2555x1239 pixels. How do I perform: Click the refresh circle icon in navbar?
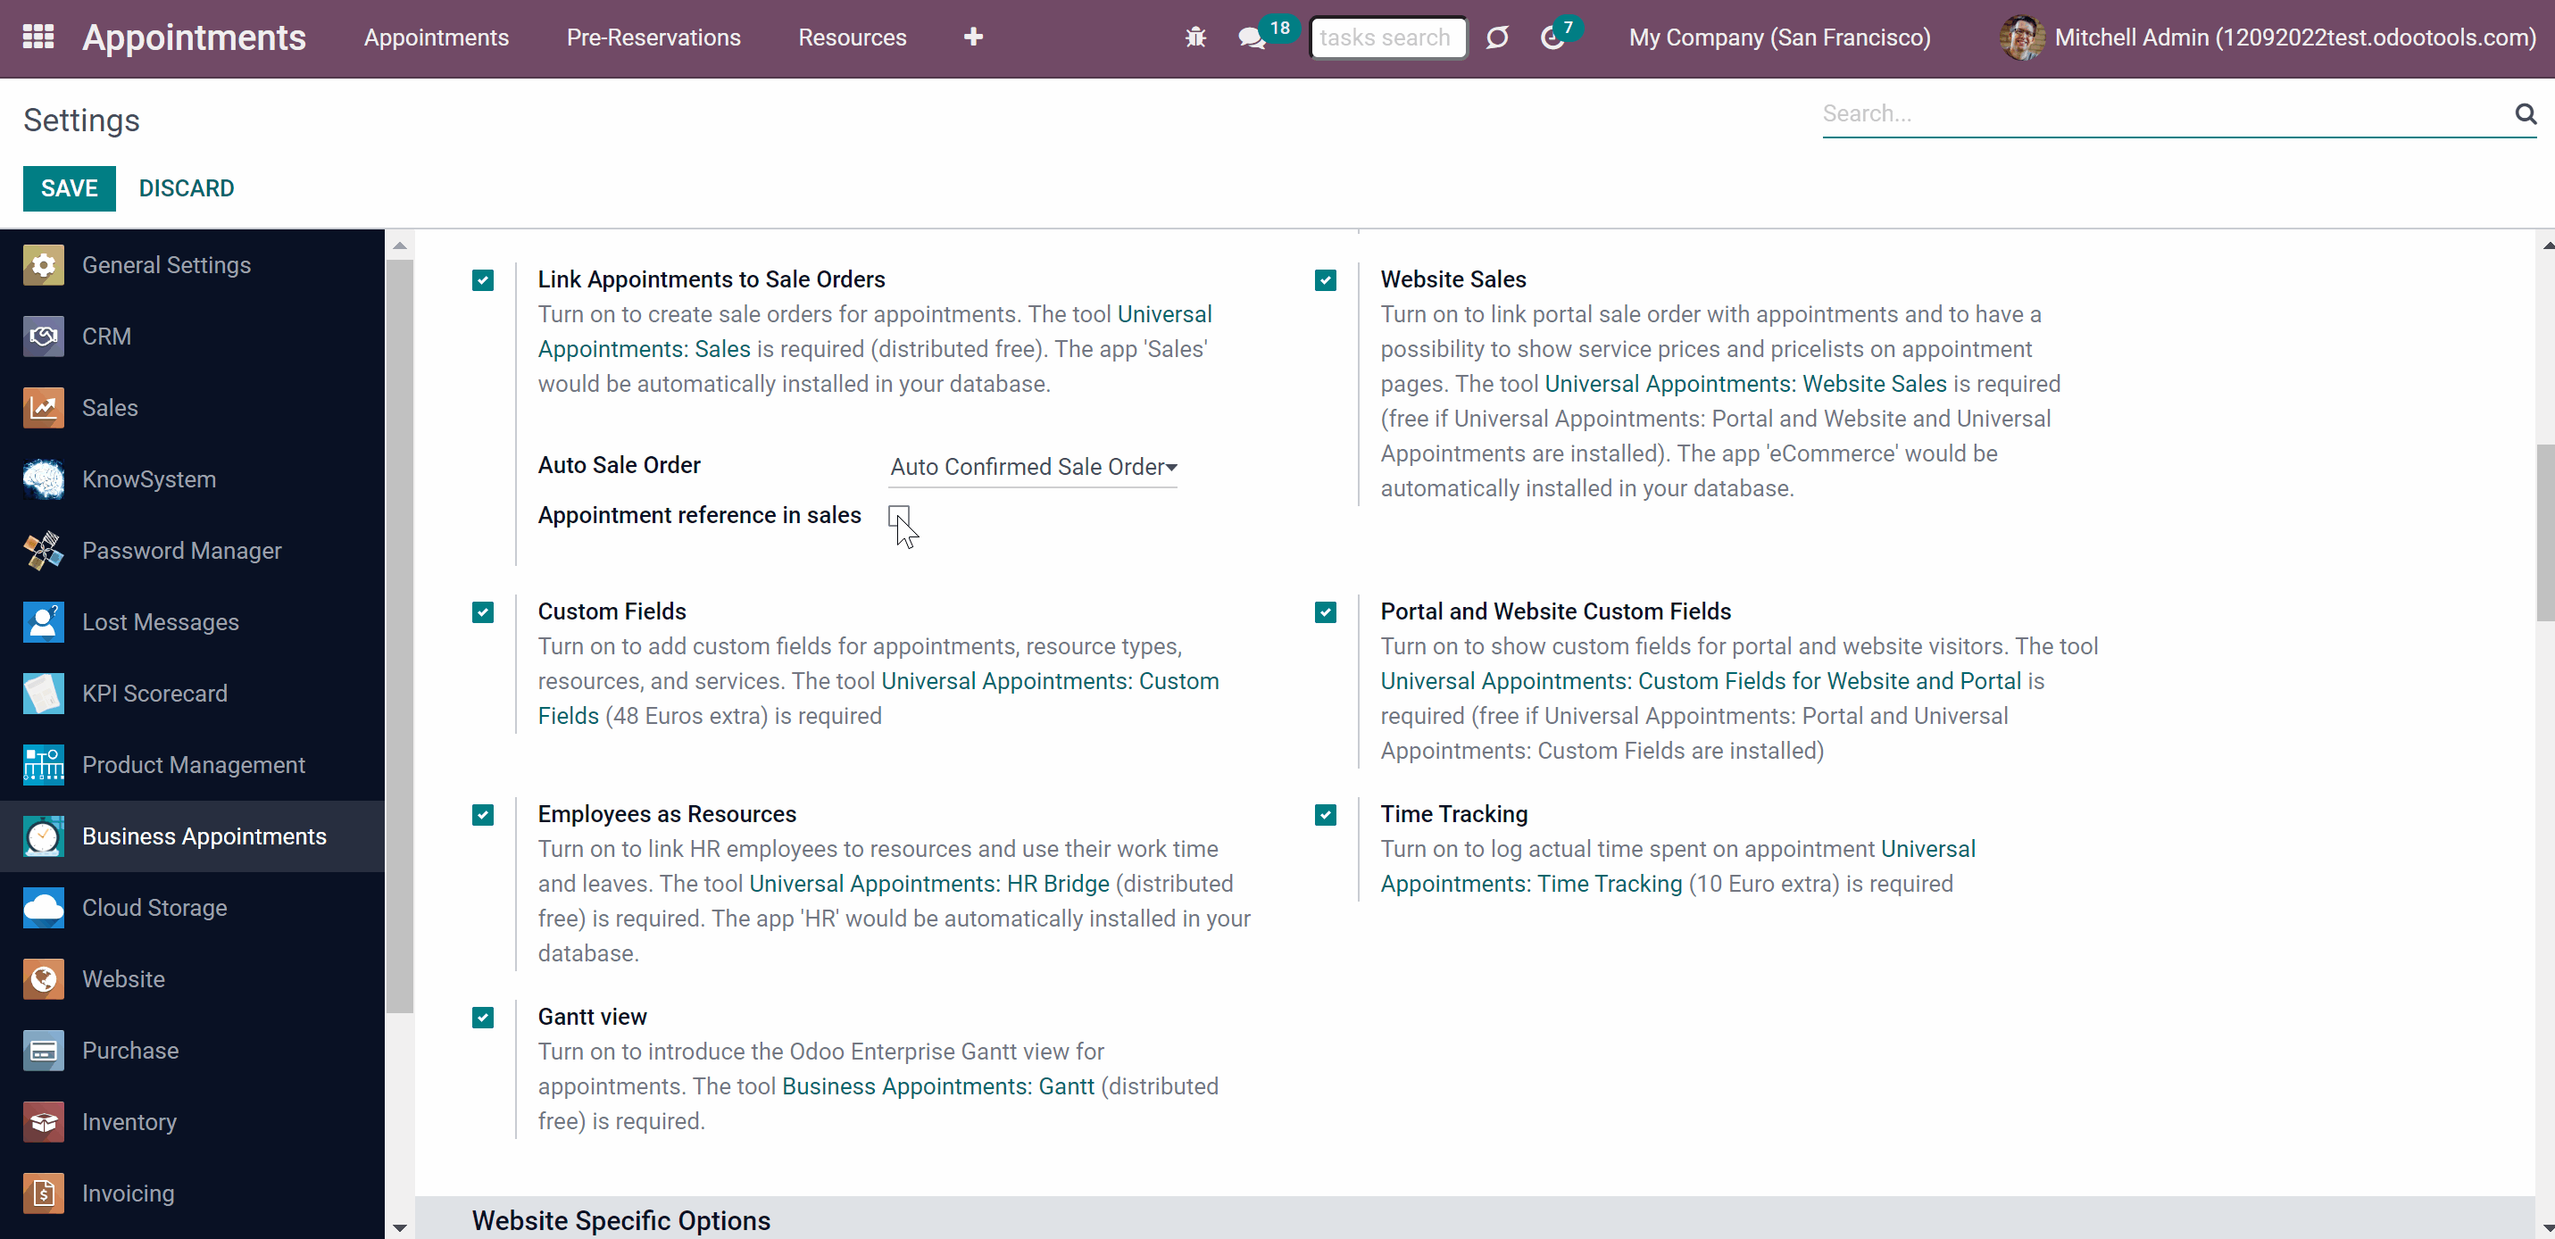click(x=1497, y=37)
